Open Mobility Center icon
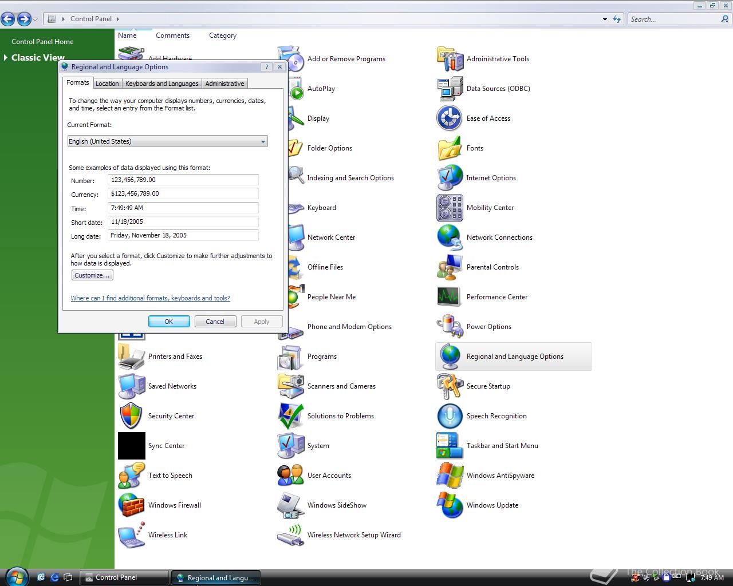Screen dimensions: 733x586 pos(450,208)
